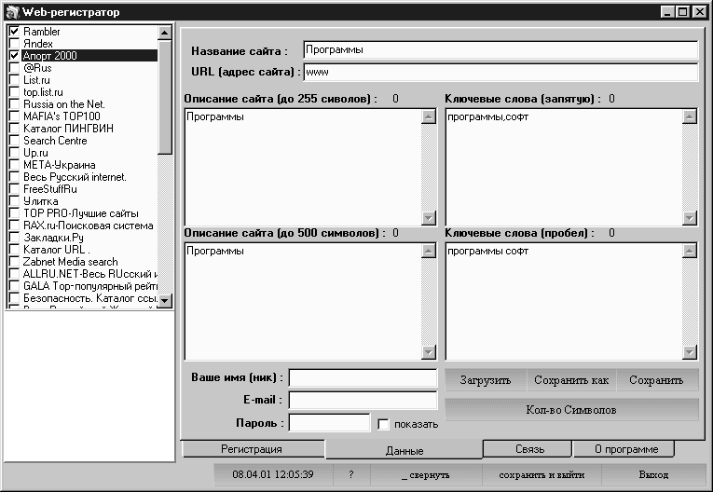Screen dimensions: 713x492
Task: Tick the Russia on the Net checkbox
Action: pos(14,104)
